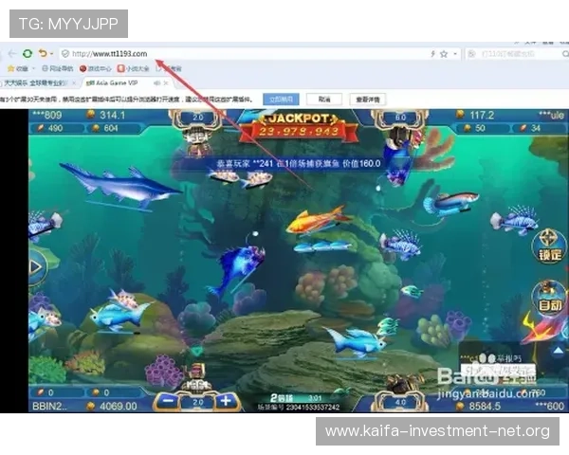Close the 天天娱乐 tab
Screen dimensions: 569x455
point(74,83)
